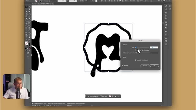
Task: Open the Basic brush definition dropdown
Action: [x=78, y=1]
